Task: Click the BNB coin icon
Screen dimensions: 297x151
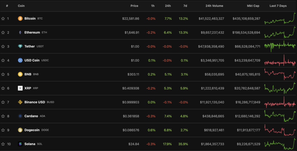Action: [x=20, y=74]
